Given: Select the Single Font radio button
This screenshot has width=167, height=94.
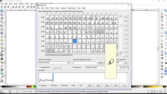Looking at the screenshot, I should point(73,67).
